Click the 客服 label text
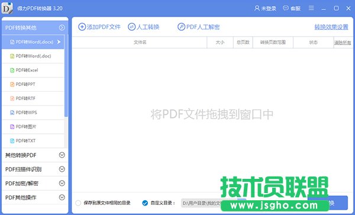The width and height of the screenshot is (355, 215). tap(295, 9)
